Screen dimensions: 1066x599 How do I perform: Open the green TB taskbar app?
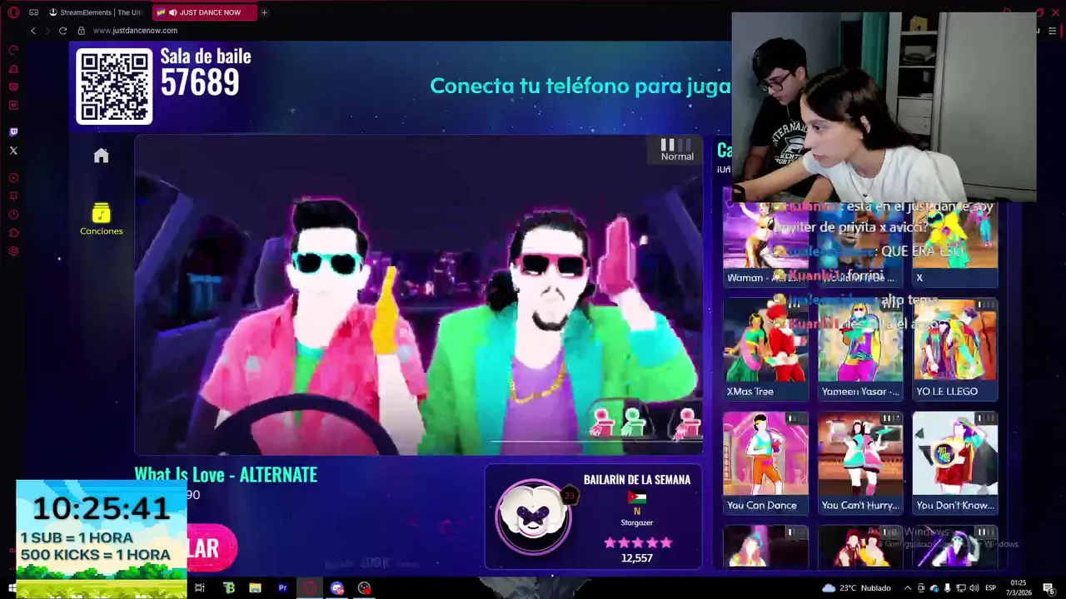coord(229,588)
